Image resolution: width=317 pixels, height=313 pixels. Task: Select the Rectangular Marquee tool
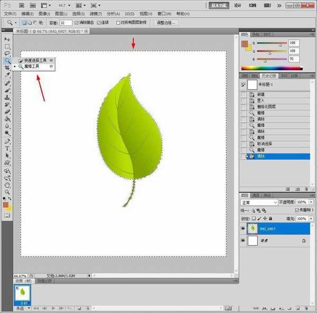point(7,47)
